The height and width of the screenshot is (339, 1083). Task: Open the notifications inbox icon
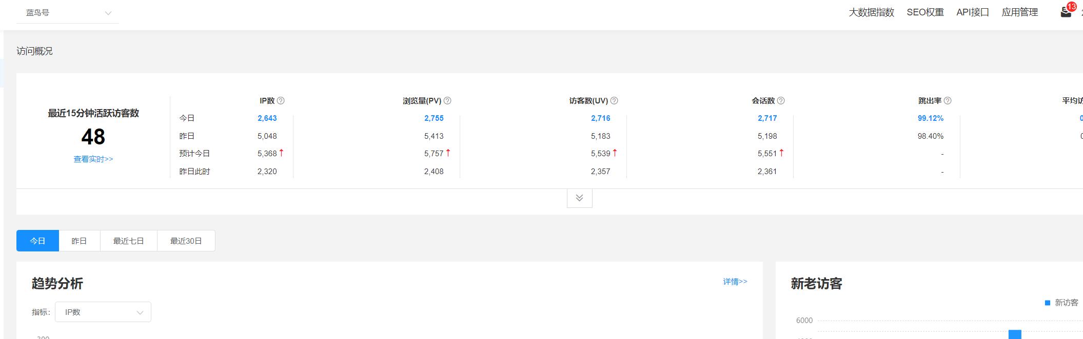[x=1066, y=12]
